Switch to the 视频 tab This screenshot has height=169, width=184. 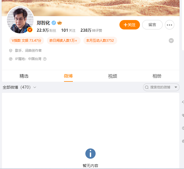(x=113, y=76)
